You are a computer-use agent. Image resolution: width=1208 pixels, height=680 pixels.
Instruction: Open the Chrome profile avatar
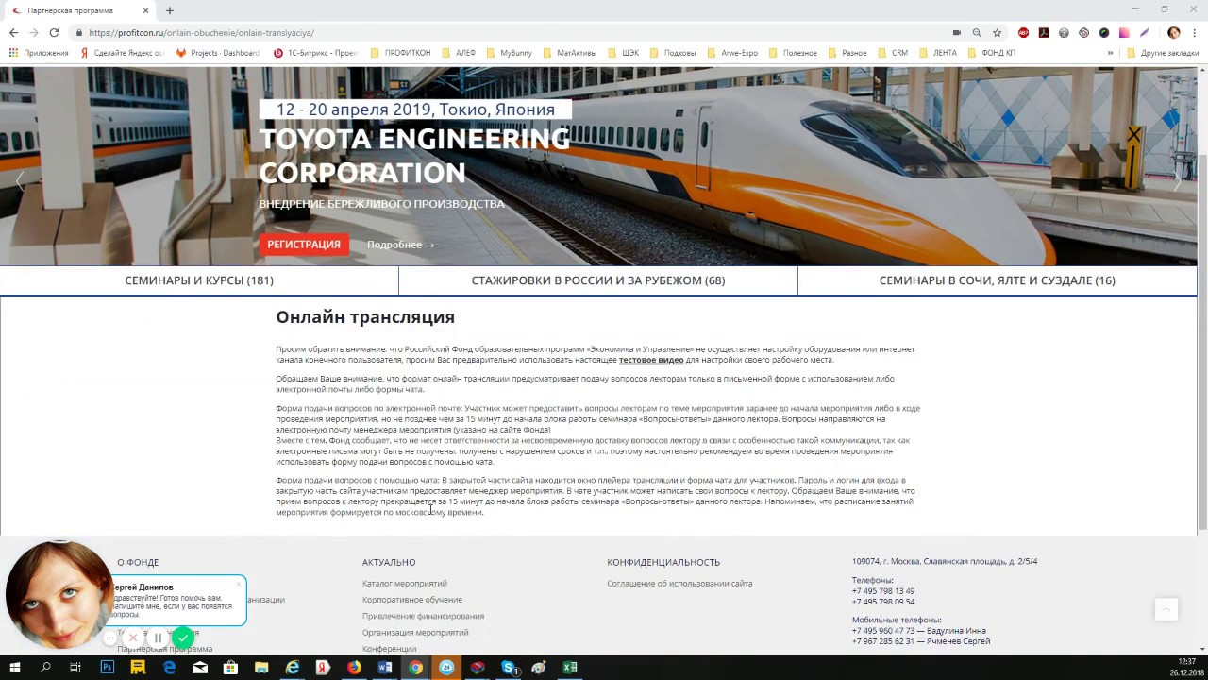(1173, 32)
